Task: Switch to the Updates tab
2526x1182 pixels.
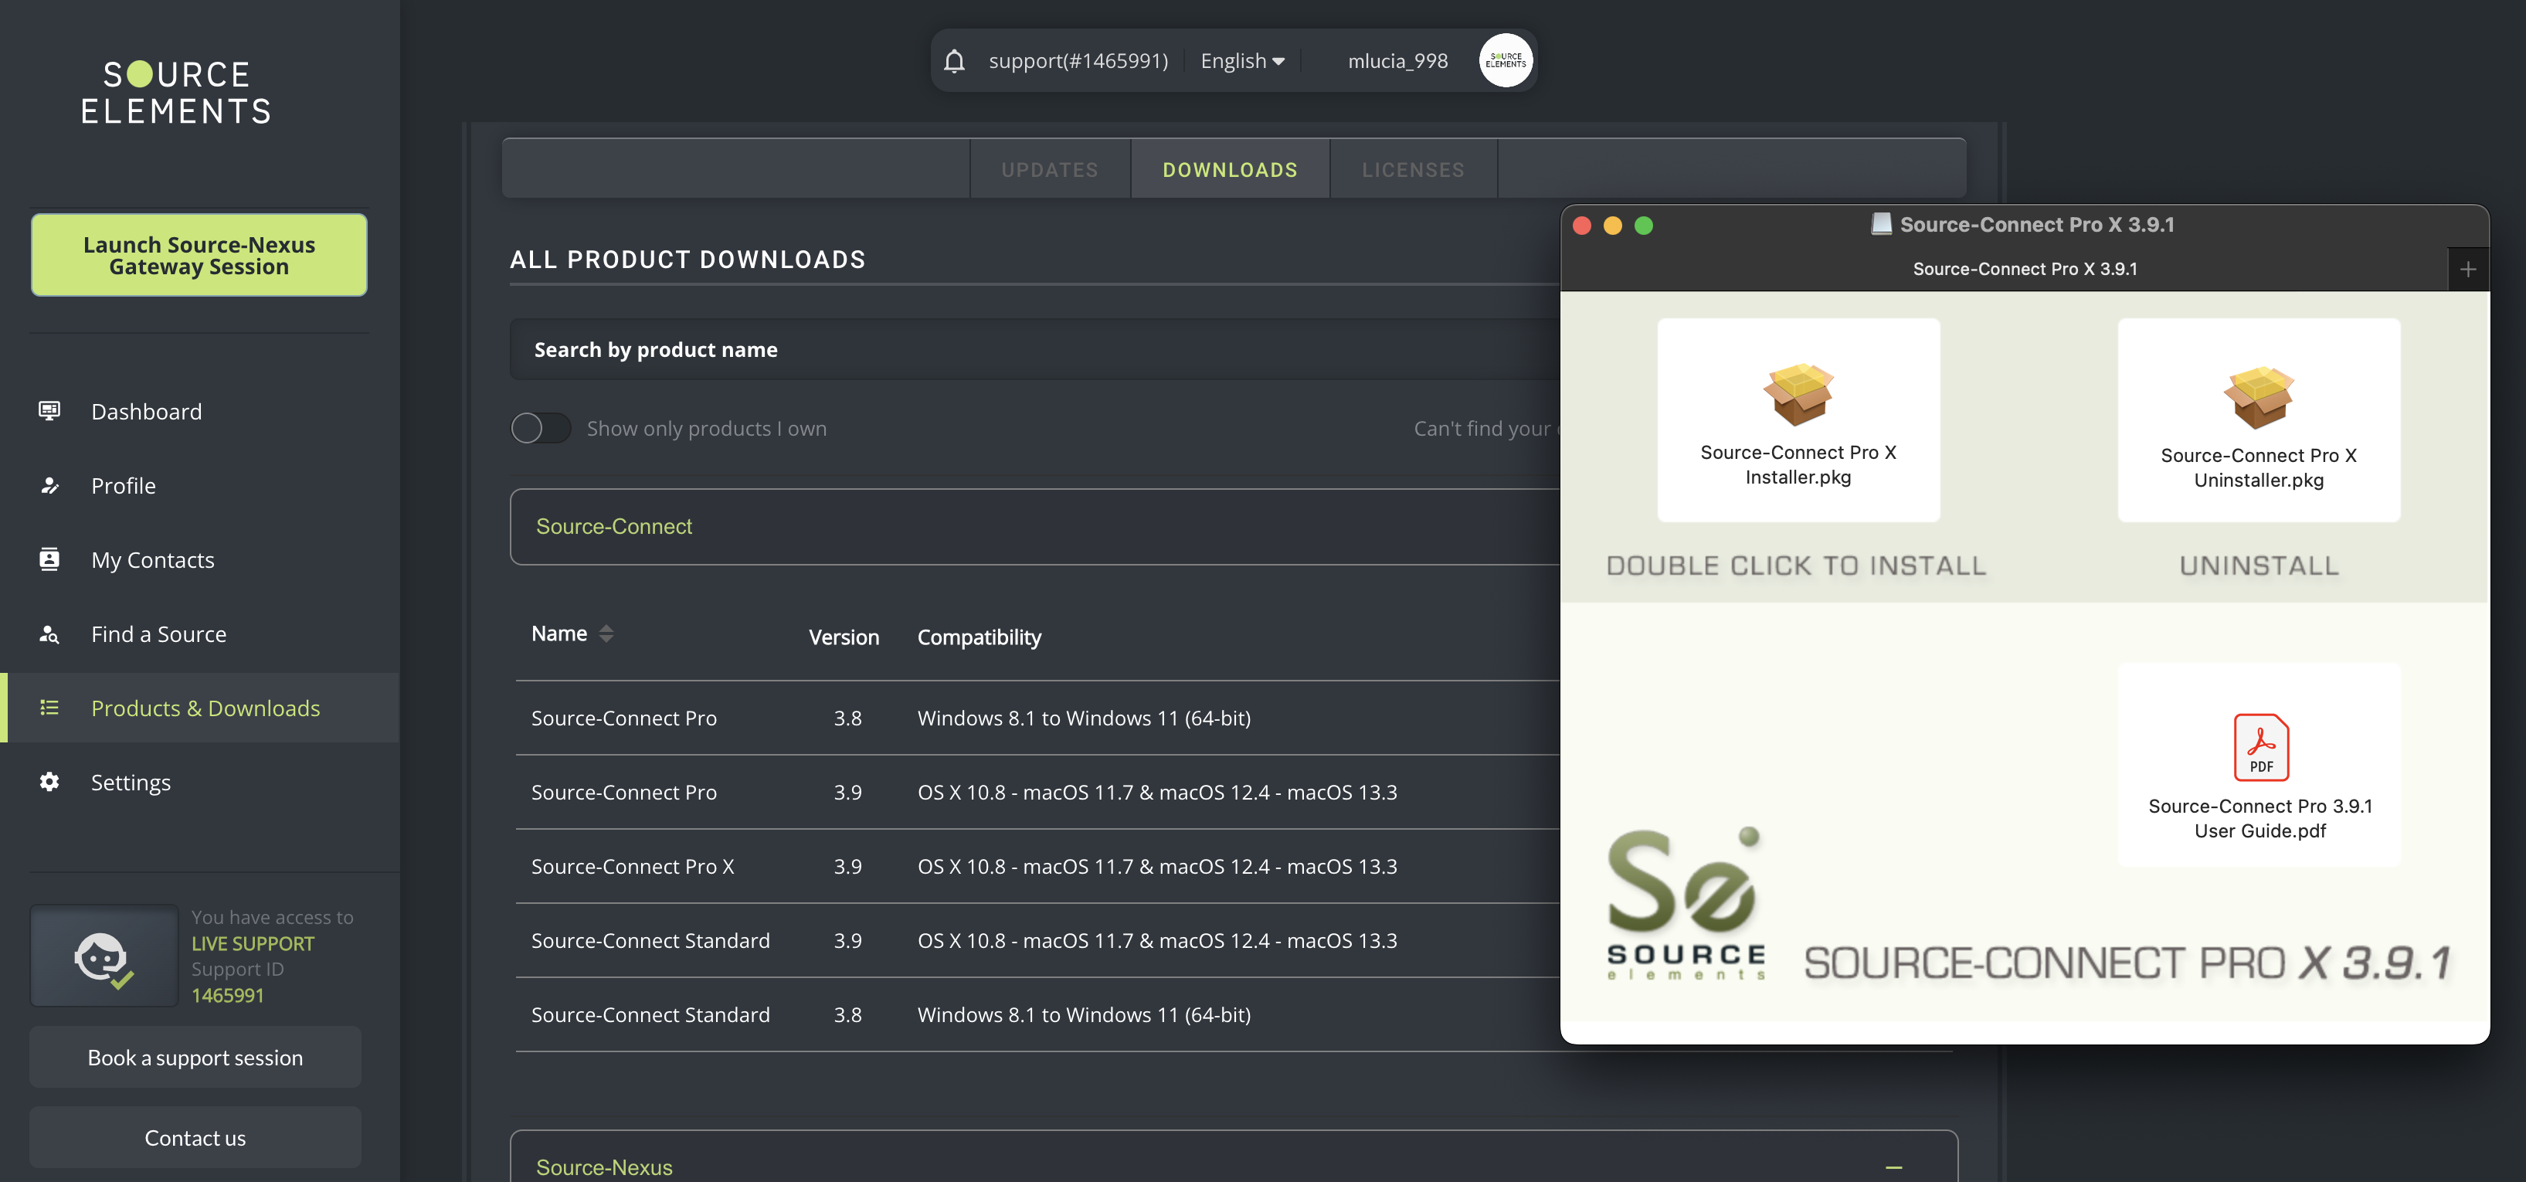Action: click(1049, 170)
